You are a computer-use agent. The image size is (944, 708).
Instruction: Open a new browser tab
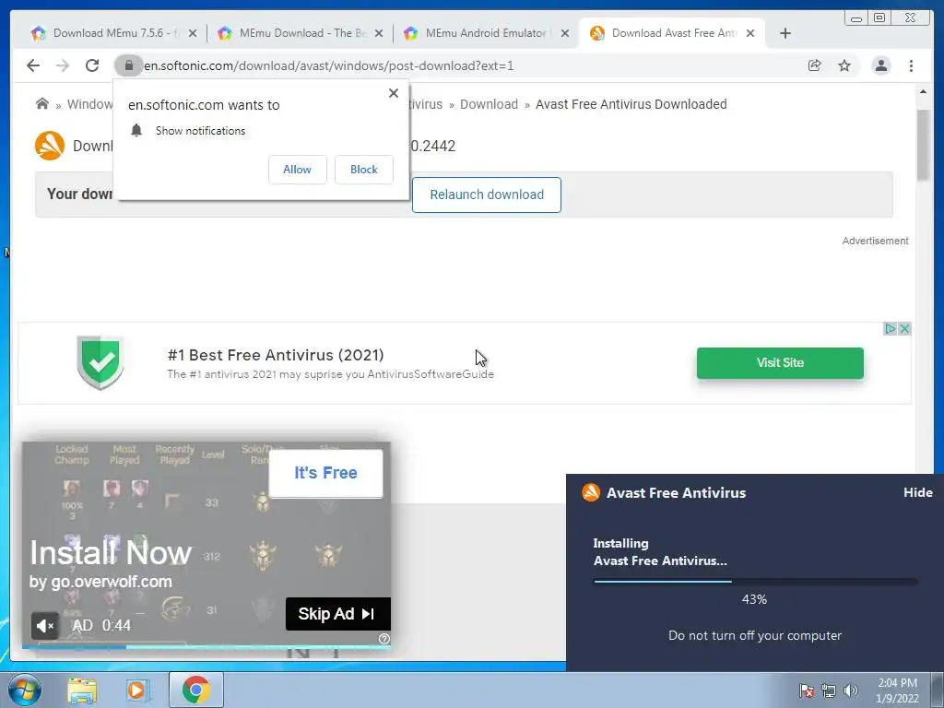click(x=785, y=33)
